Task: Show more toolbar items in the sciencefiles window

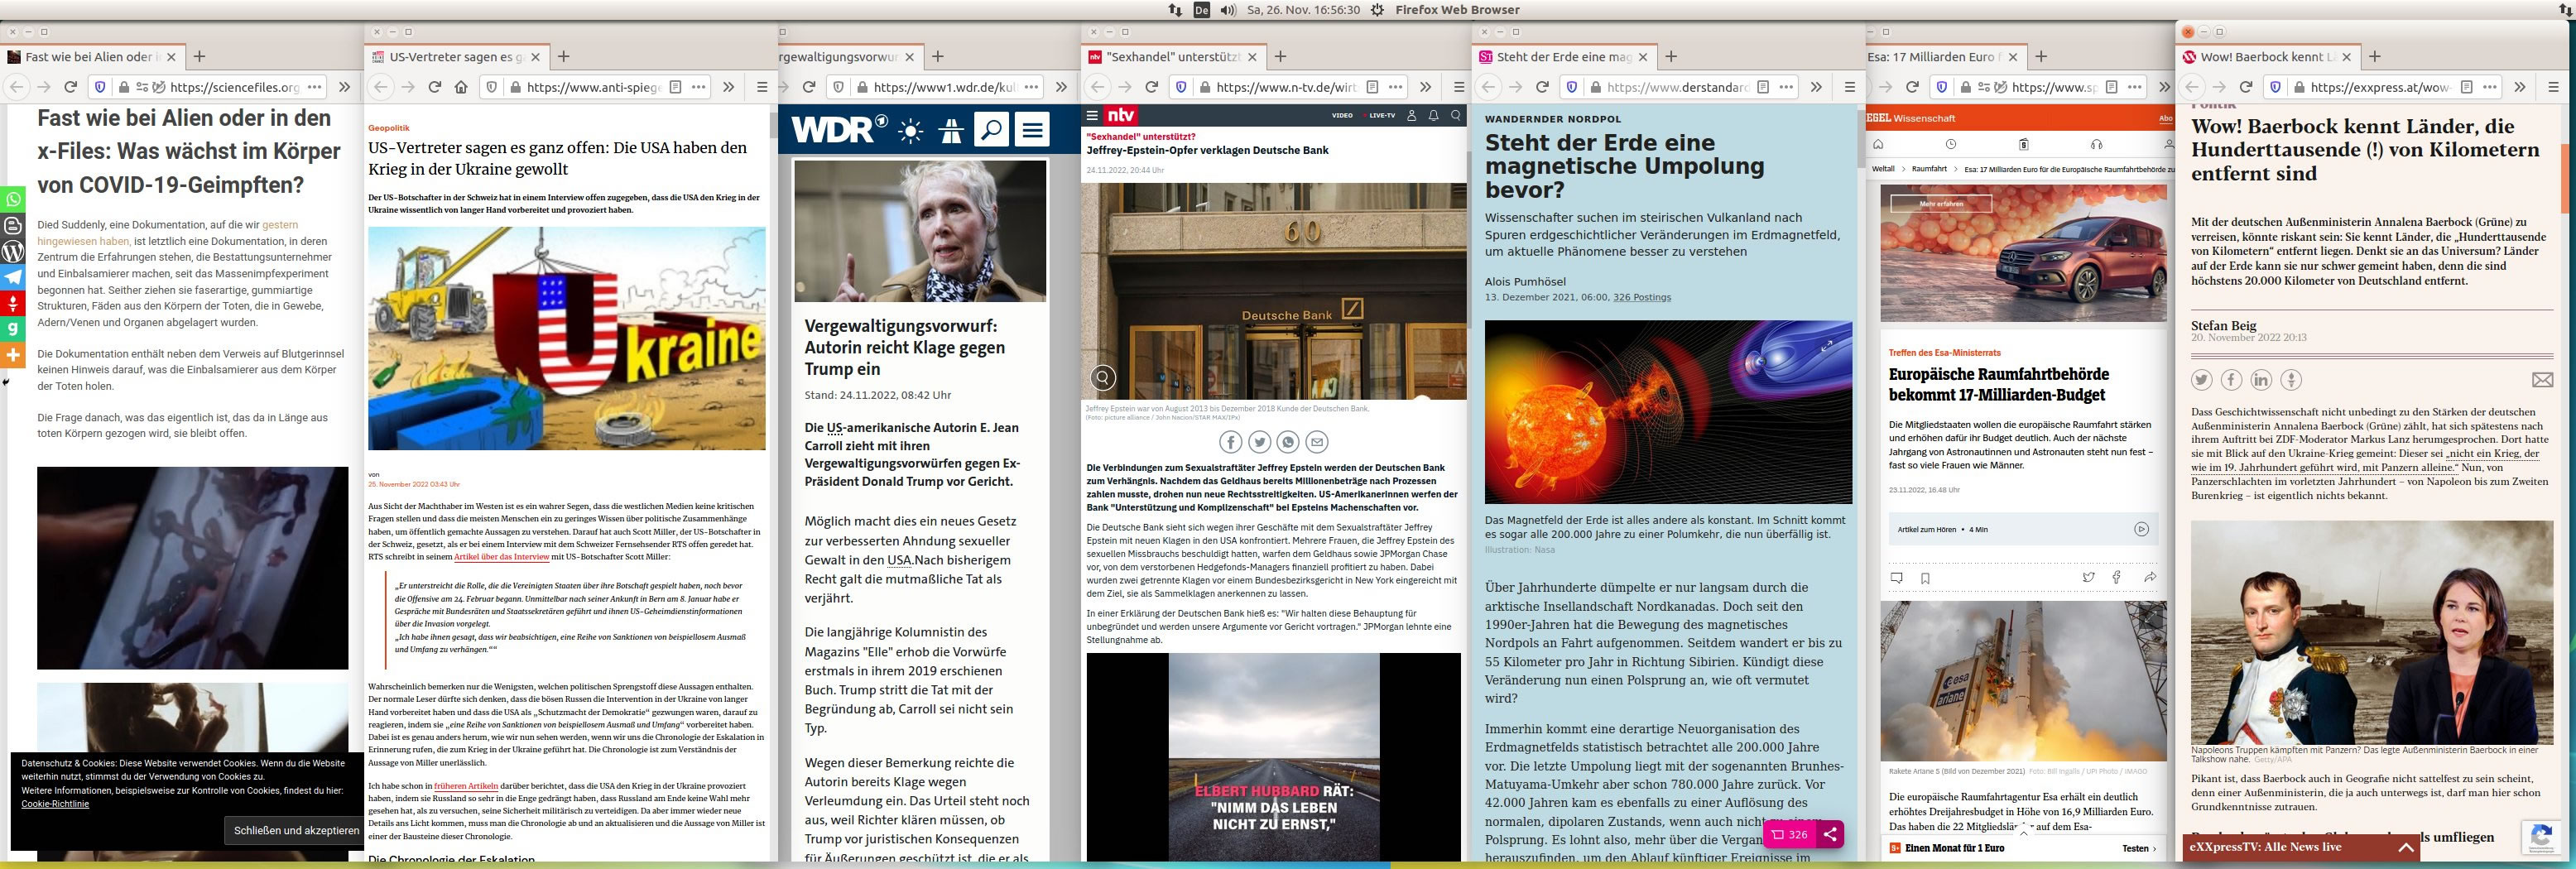Action: [345, 87]
